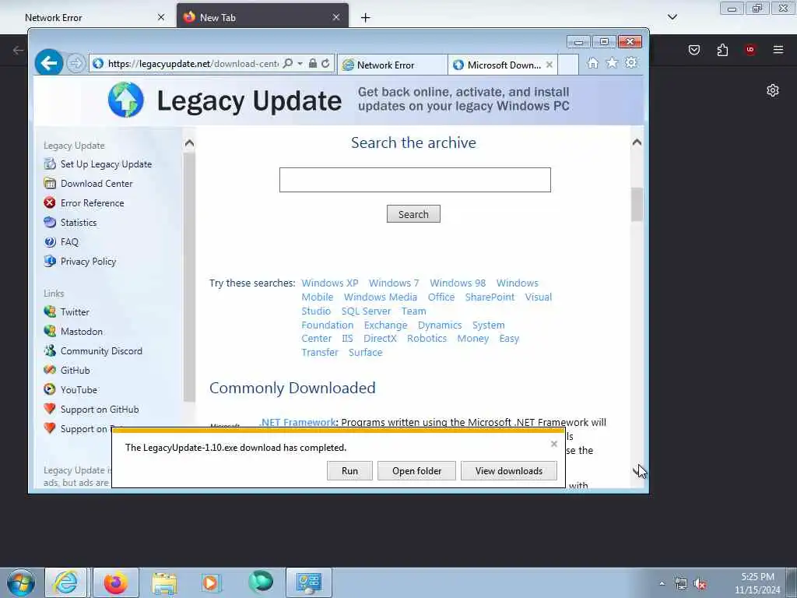Open the .NET Framework download link
The height and width of the screenshot is (598, 797).
pos(297,423)
